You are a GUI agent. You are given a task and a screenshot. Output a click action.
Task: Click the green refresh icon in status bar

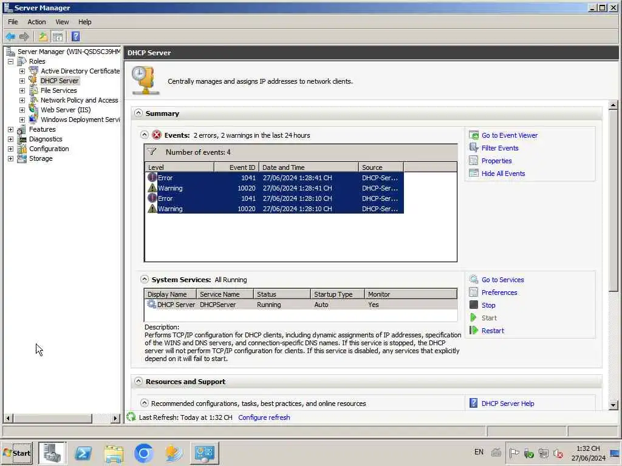[x=131, y=417]
